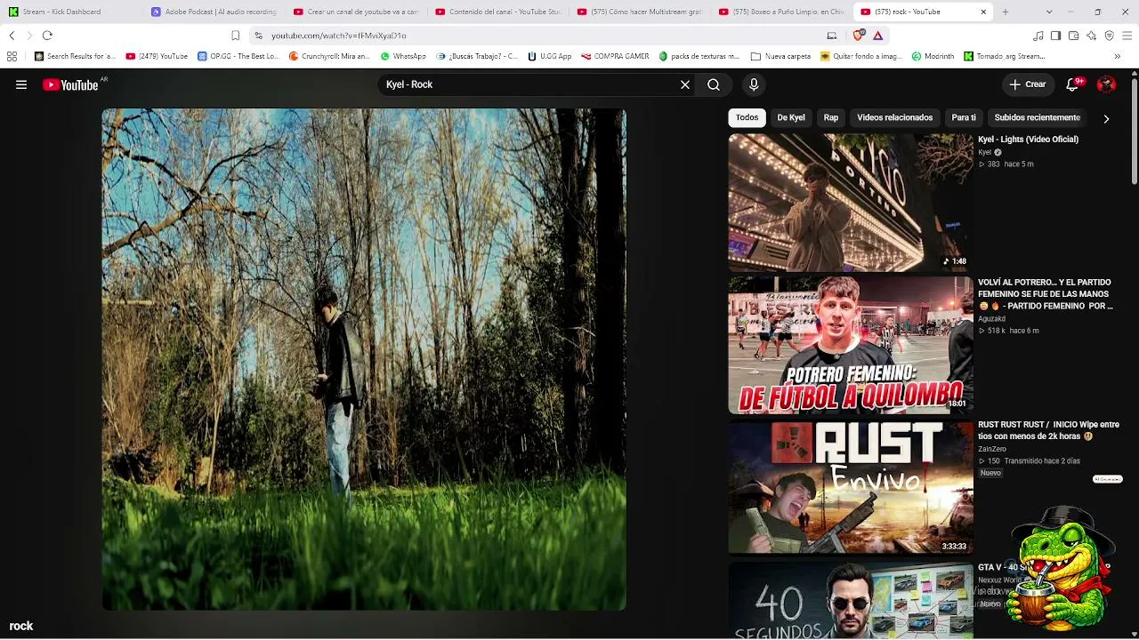Image resolution: width=1139 pixels, height=640 pixels.
Task: Select the 'Para ti' filter chip
Action: click(x=964, y=117)
